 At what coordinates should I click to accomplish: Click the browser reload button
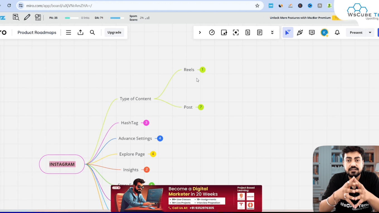(x=9, y=6)
